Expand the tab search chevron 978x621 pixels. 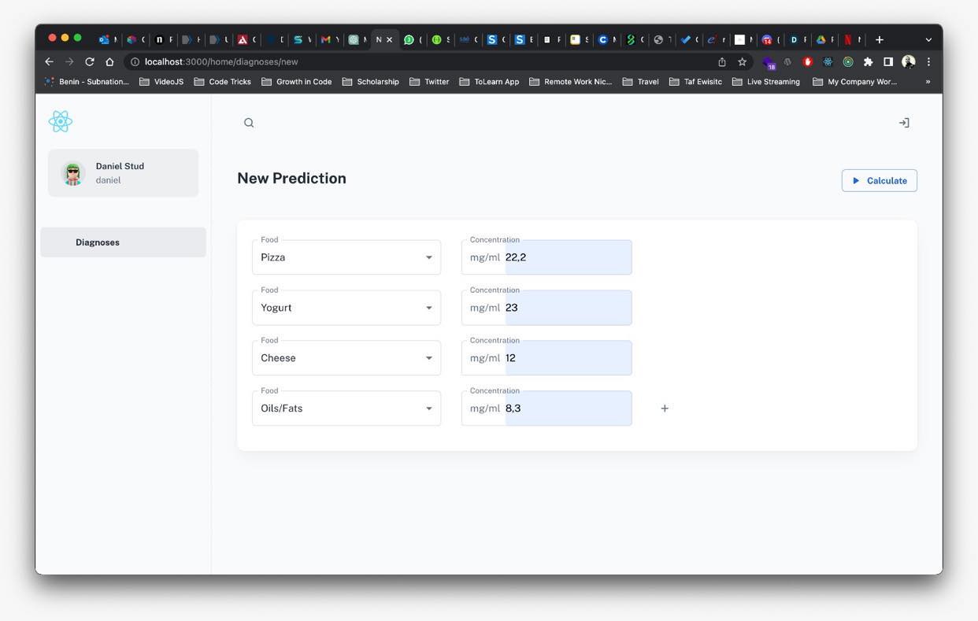(x=928, y=39)
